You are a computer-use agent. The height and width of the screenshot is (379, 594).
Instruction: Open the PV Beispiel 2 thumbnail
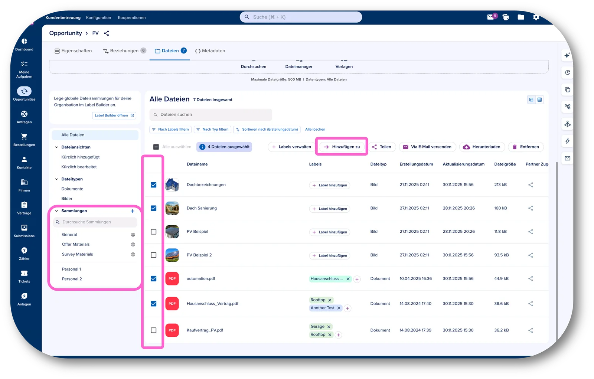172,255
